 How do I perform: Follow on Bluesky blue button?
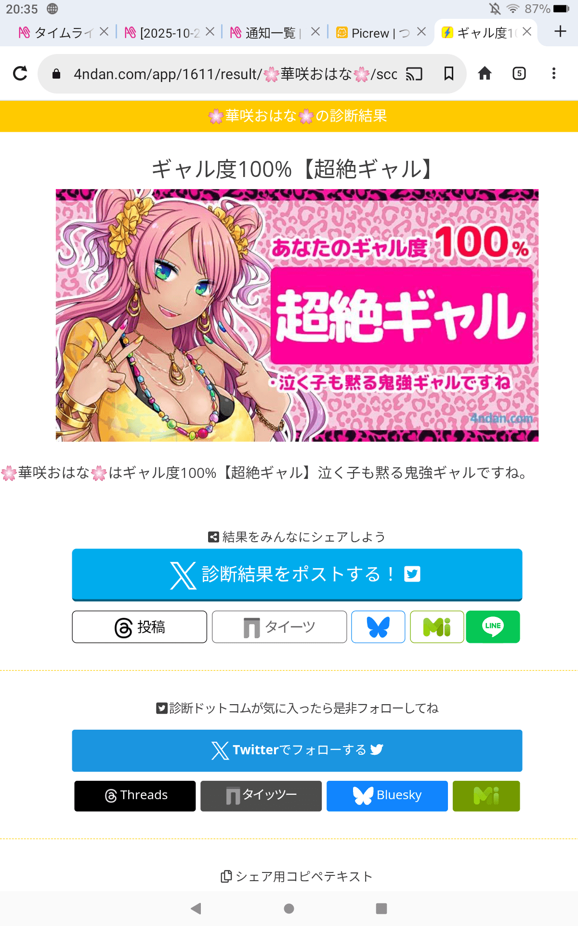387,796
